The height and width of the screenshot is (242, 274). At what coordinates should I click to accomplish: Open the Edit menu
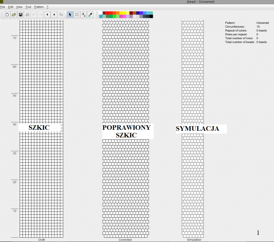11,7
